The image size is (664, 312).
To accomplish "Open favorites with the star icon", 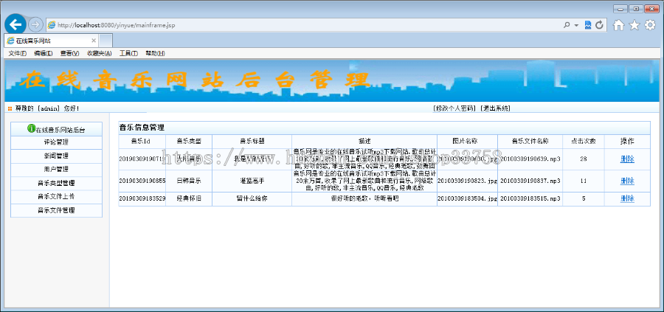I will [x=634, y=25].
